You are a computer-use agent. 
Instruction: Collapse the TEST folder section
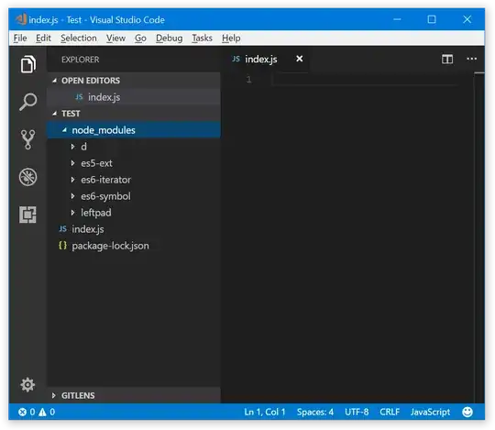click(55, 114)
